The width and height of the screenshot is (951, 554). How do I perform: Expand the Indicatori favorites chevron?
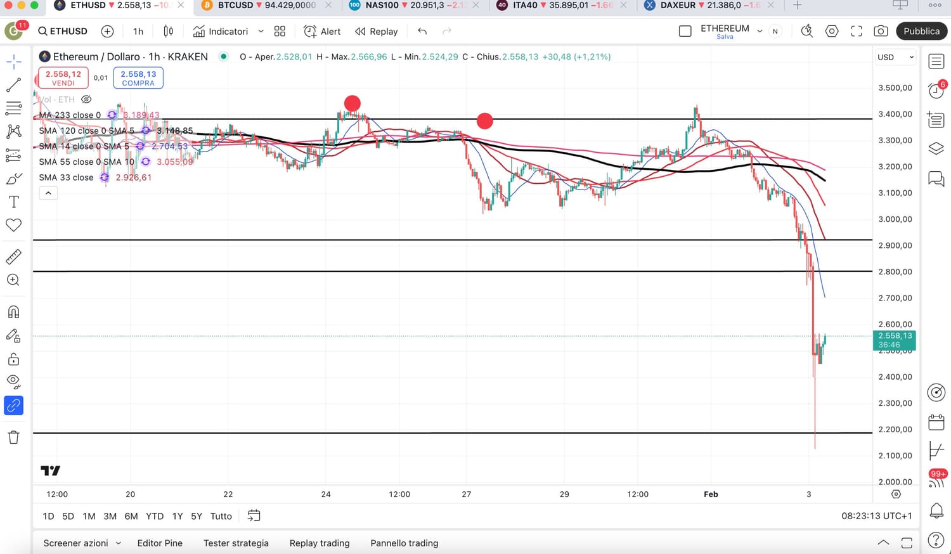click(261, 31)
